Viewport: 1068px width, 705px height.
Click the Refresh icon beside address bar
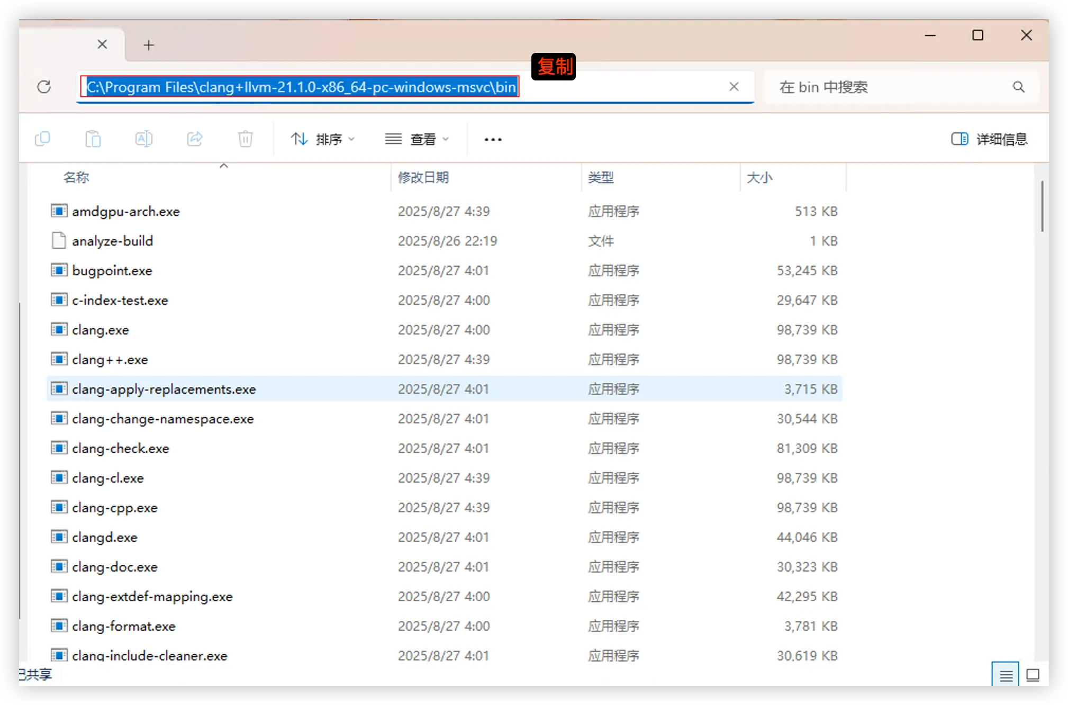(x=44, y=87)
